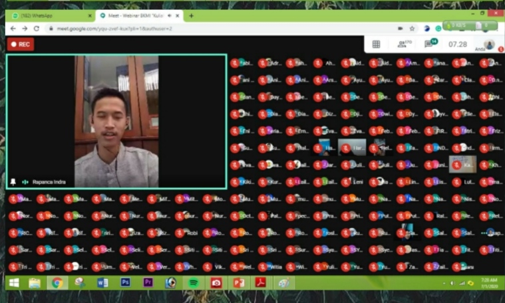This screenshot has width=505, height=303.
Task: Select Rapanca Indra's main video tile
Action: tap(116, 121)
